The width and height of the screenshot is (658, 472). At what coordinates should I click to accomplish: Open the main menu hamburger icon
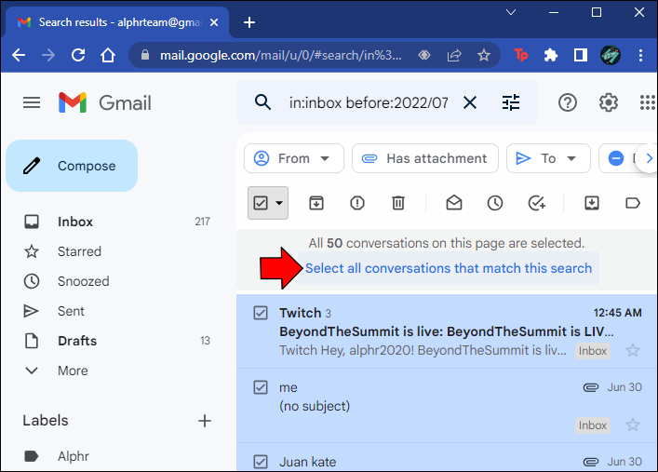click(32, 102)
